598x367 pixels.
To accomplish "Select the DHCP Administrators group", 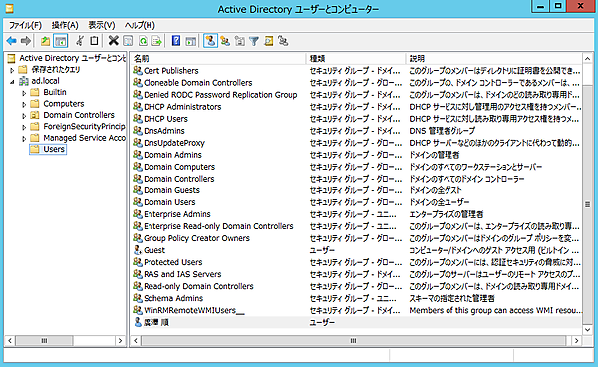I will click(182, 107).
